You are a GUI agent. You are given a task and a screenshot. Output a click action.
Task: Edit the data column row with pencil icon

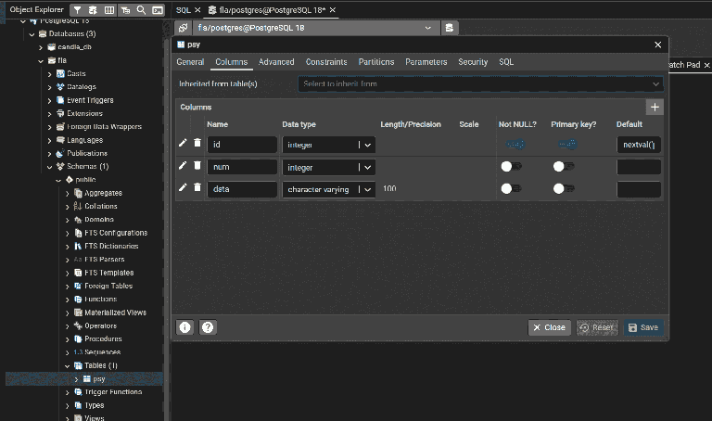(183, 187)
